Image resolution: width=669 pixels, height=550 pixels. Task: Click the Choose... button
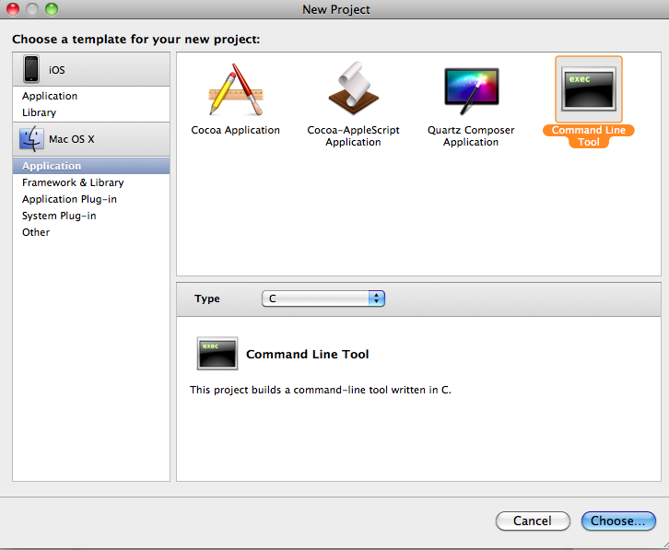tap(618, 521)
